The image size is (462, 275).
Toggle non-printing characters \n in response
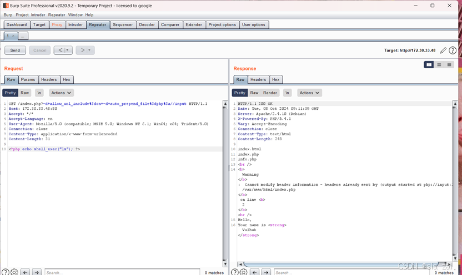click(x=287, y=93)
